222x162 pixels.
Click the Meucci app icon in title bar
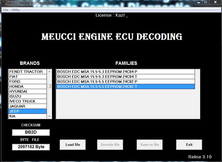click(x=4, y=3)
